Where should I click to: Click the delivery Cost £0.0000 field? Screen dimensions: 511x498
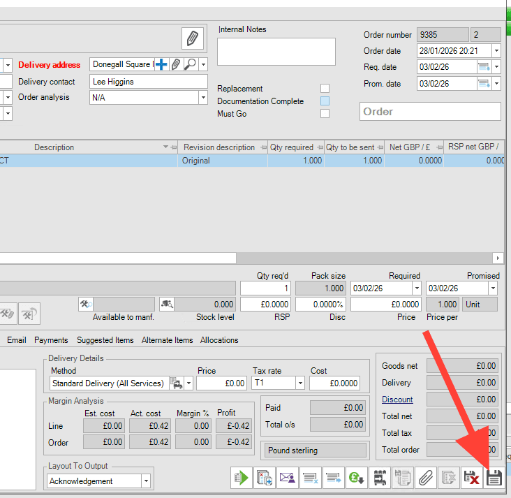(x=334, y=383)
